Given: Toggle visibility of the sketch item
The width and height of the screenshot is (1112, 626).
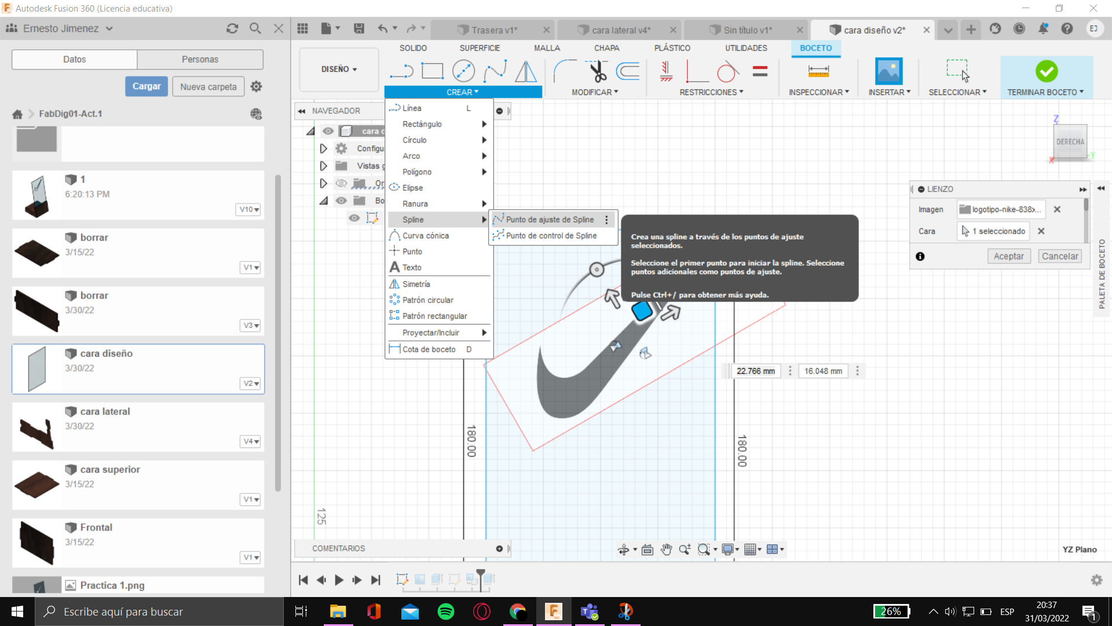Looking at the screenshot, I should click(x=354, y=218).
